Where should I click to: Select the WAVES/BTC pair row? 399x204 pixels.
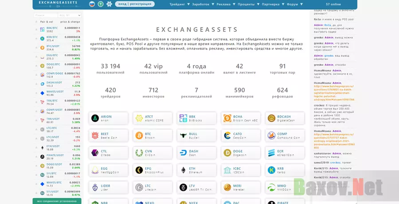tap(58, 184)
